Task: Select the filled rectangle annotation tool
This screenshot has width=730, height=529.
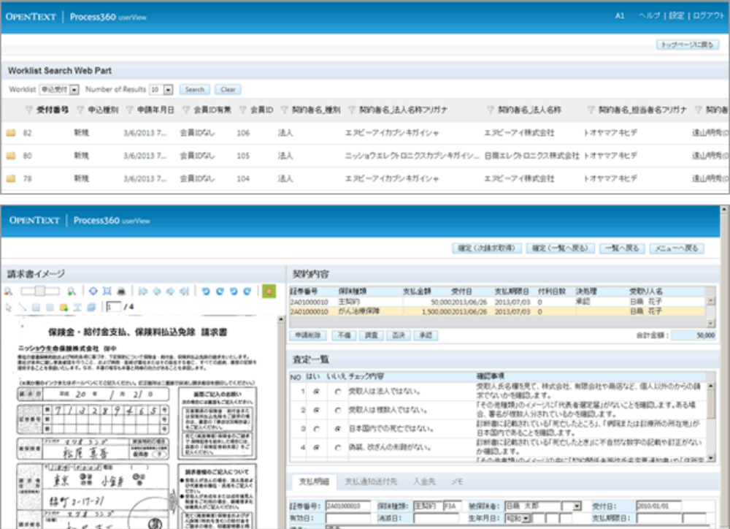Action: click(50, 307)
